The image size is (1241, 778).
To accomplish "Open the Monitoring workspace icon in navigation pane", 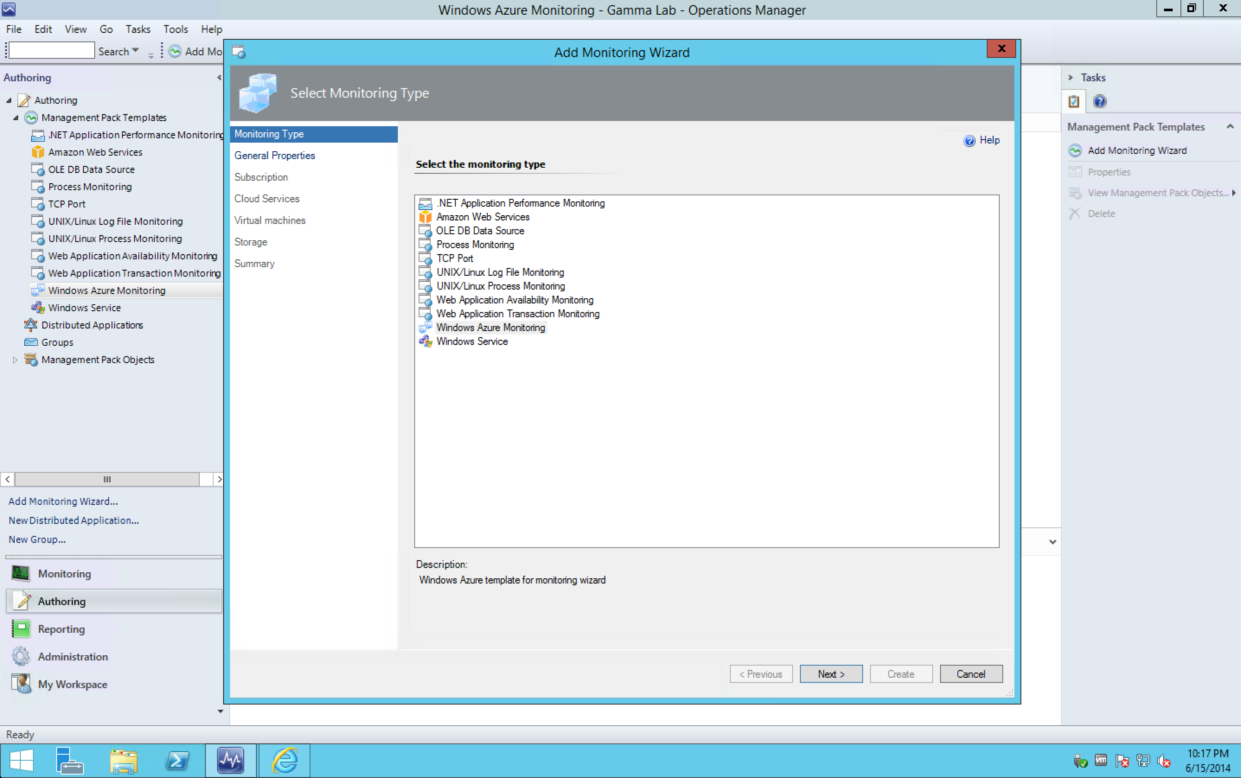I will click(21, 573).
